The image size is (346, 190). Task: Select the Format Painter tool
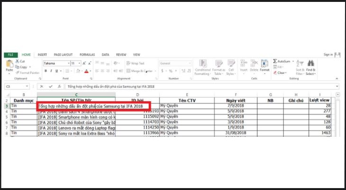point(18,73)
